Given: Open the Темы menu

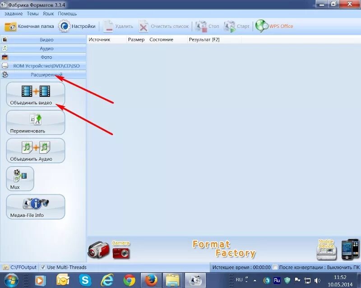Looking at the screenshot, I should tap(32, 13).
